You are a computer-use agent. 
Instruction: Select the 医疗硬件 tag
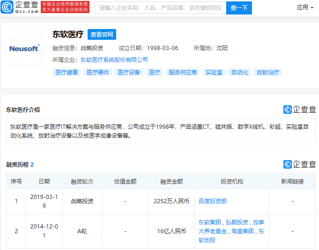tap(97, 73)
